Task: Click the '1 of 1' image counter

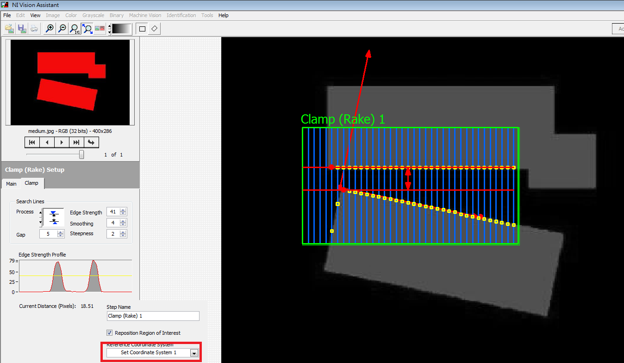Action: (113, 155)
